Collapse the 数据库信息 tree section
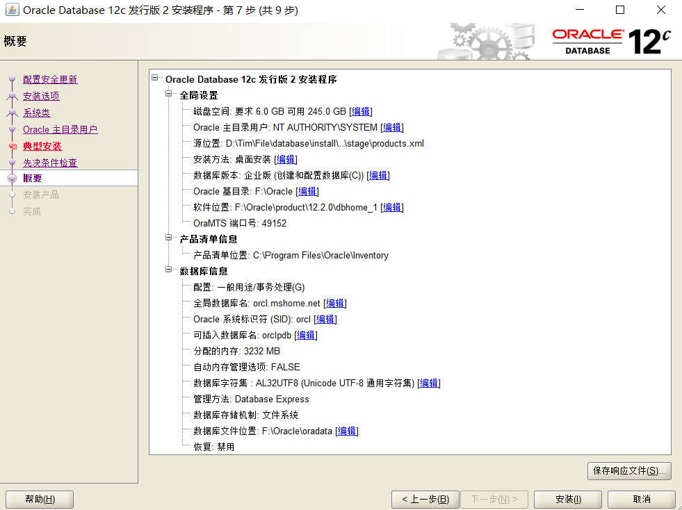Viewport: 682px width, 510px height. click(169, 270)
